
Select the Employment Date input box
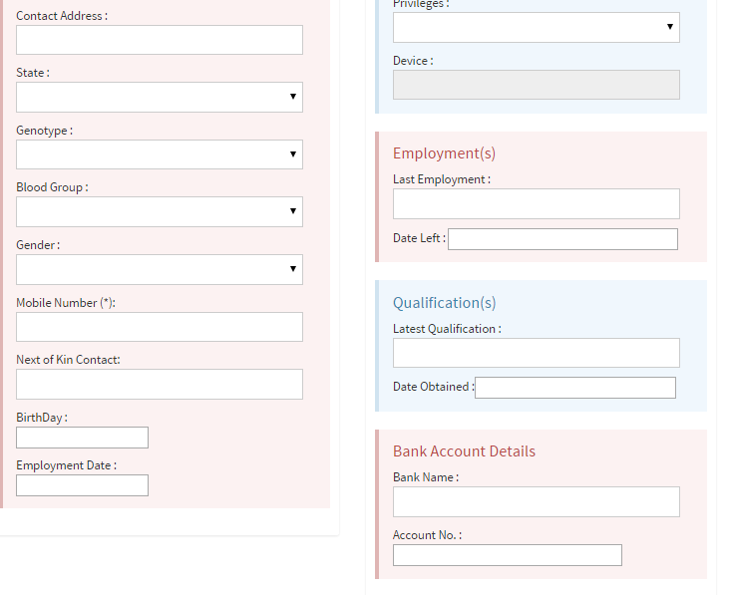pos(82,485)
